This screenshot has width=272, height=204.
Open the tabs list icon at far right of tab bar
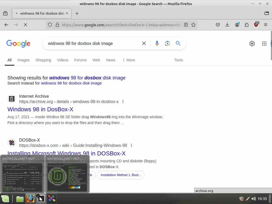click(267, 13)
